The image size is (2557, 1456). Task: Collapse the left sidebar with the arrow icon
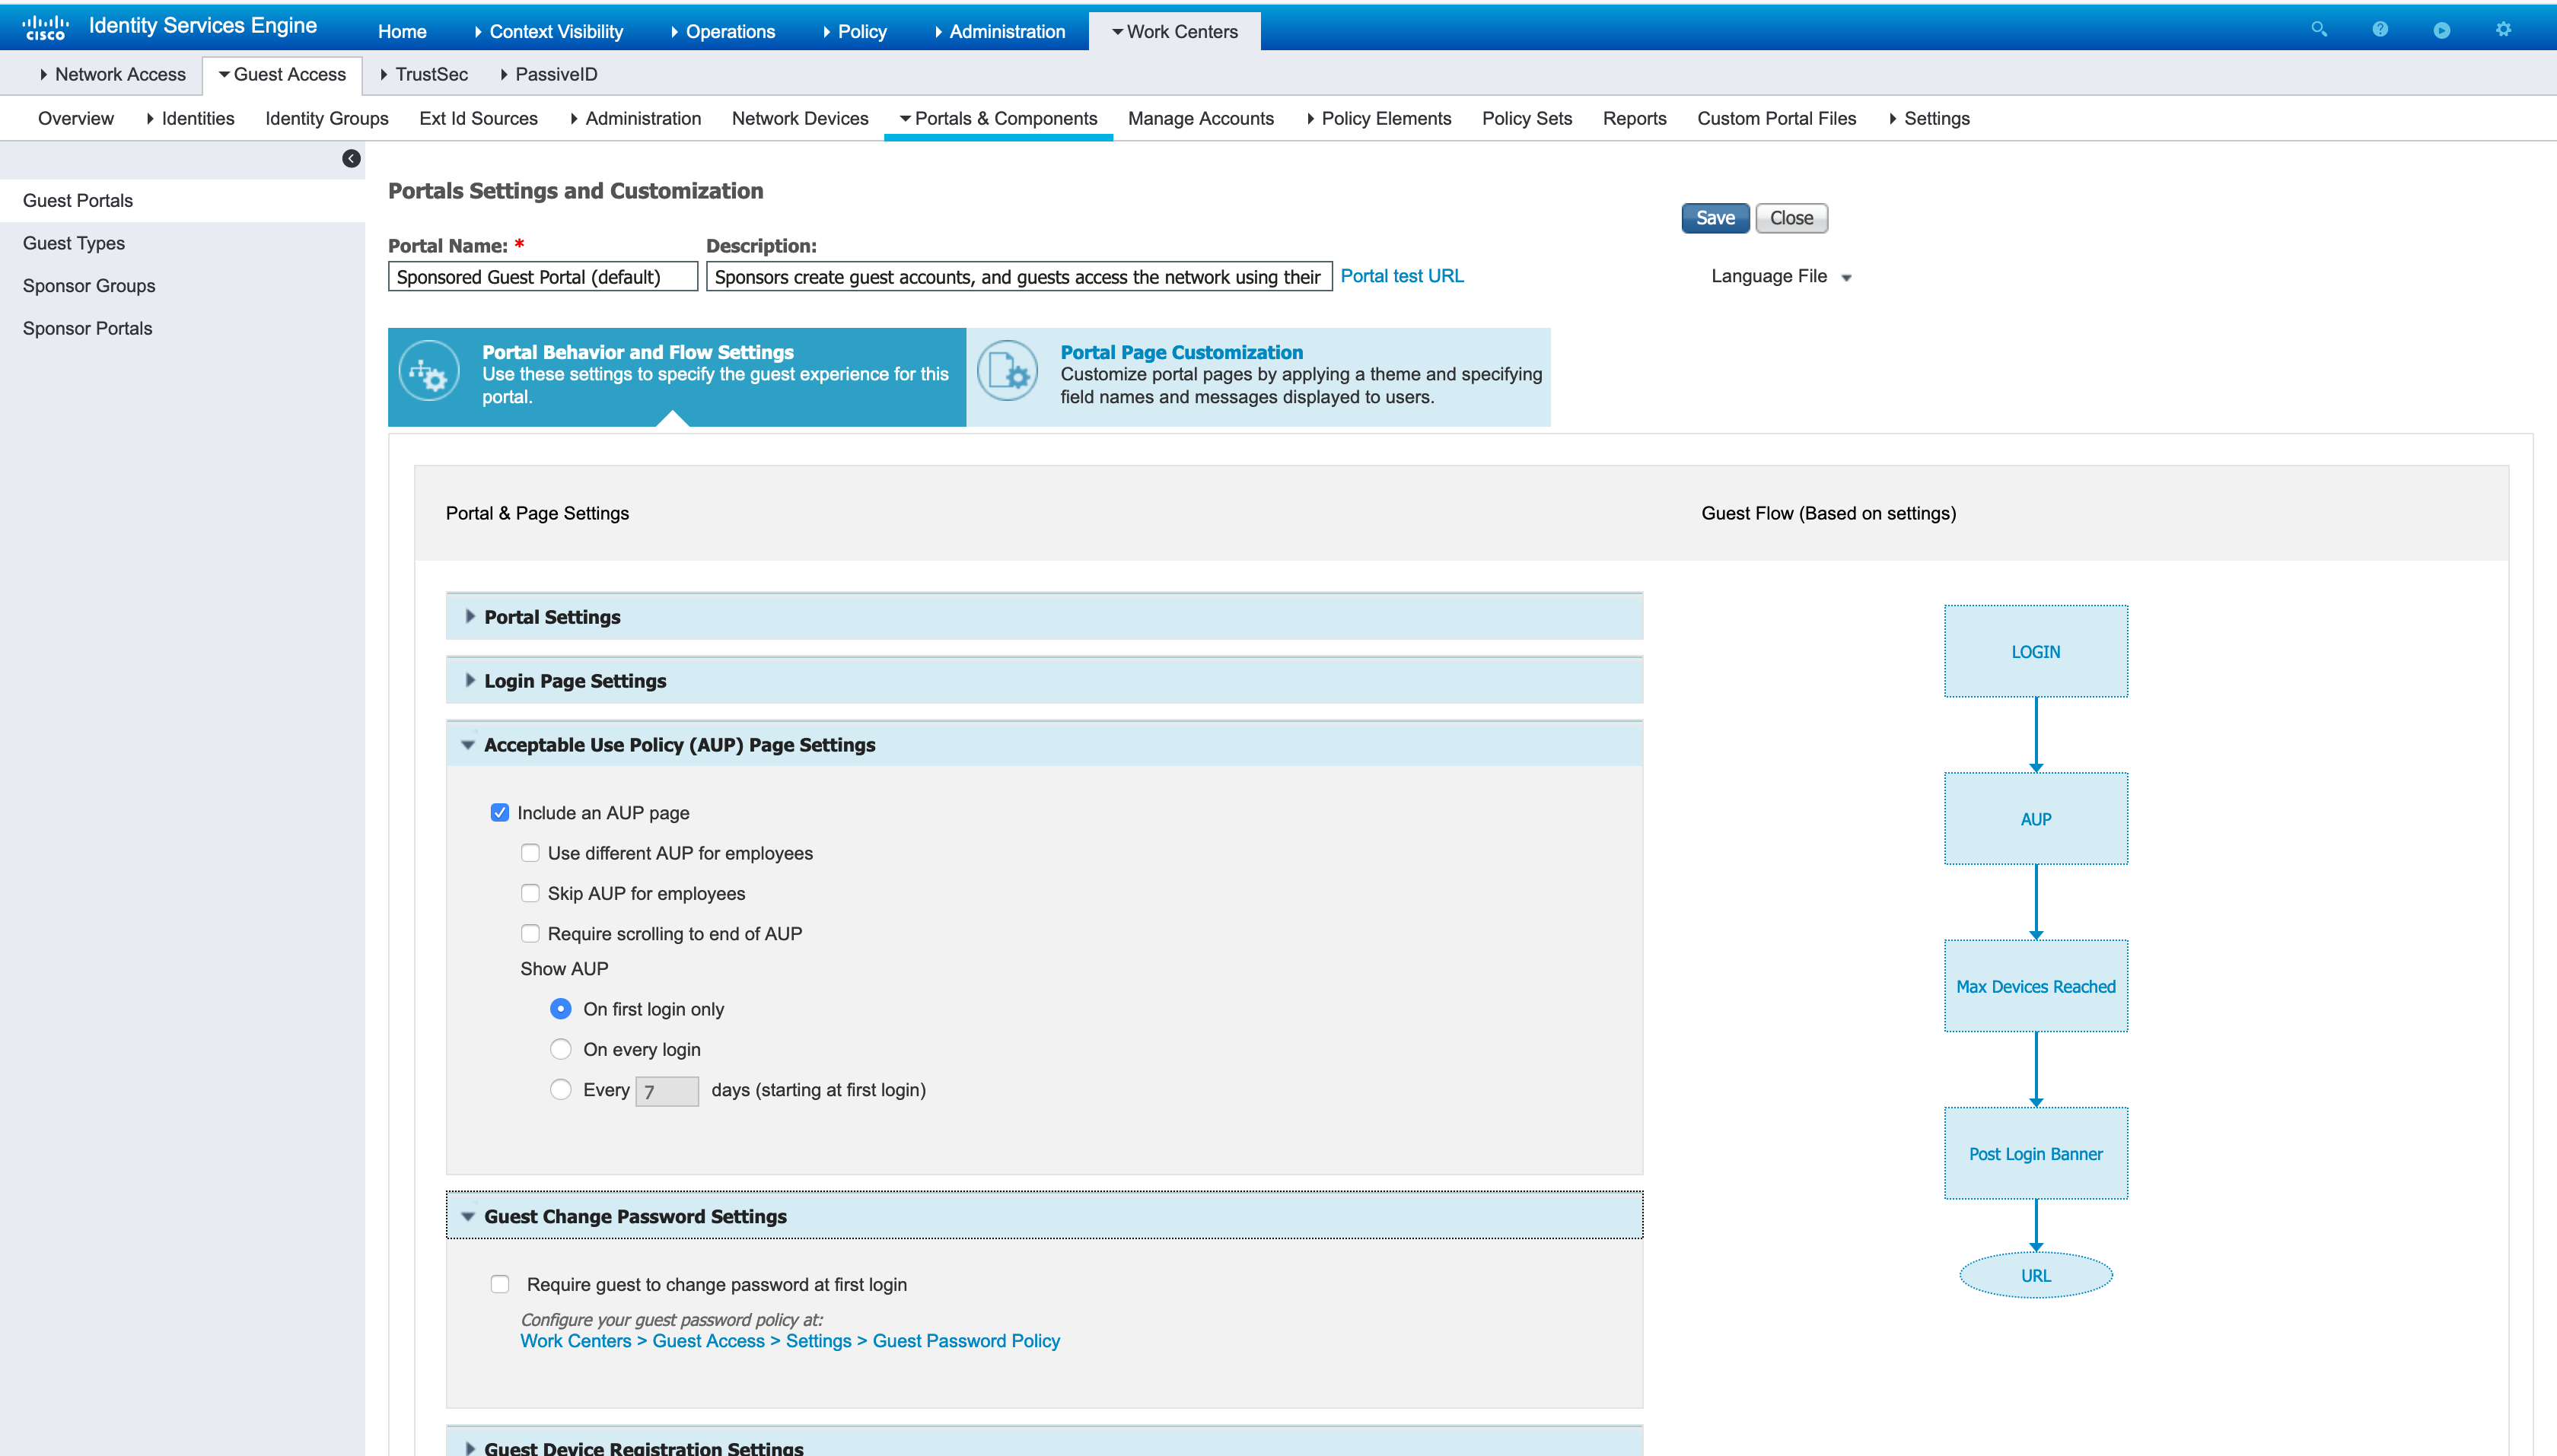click(351, 158)
